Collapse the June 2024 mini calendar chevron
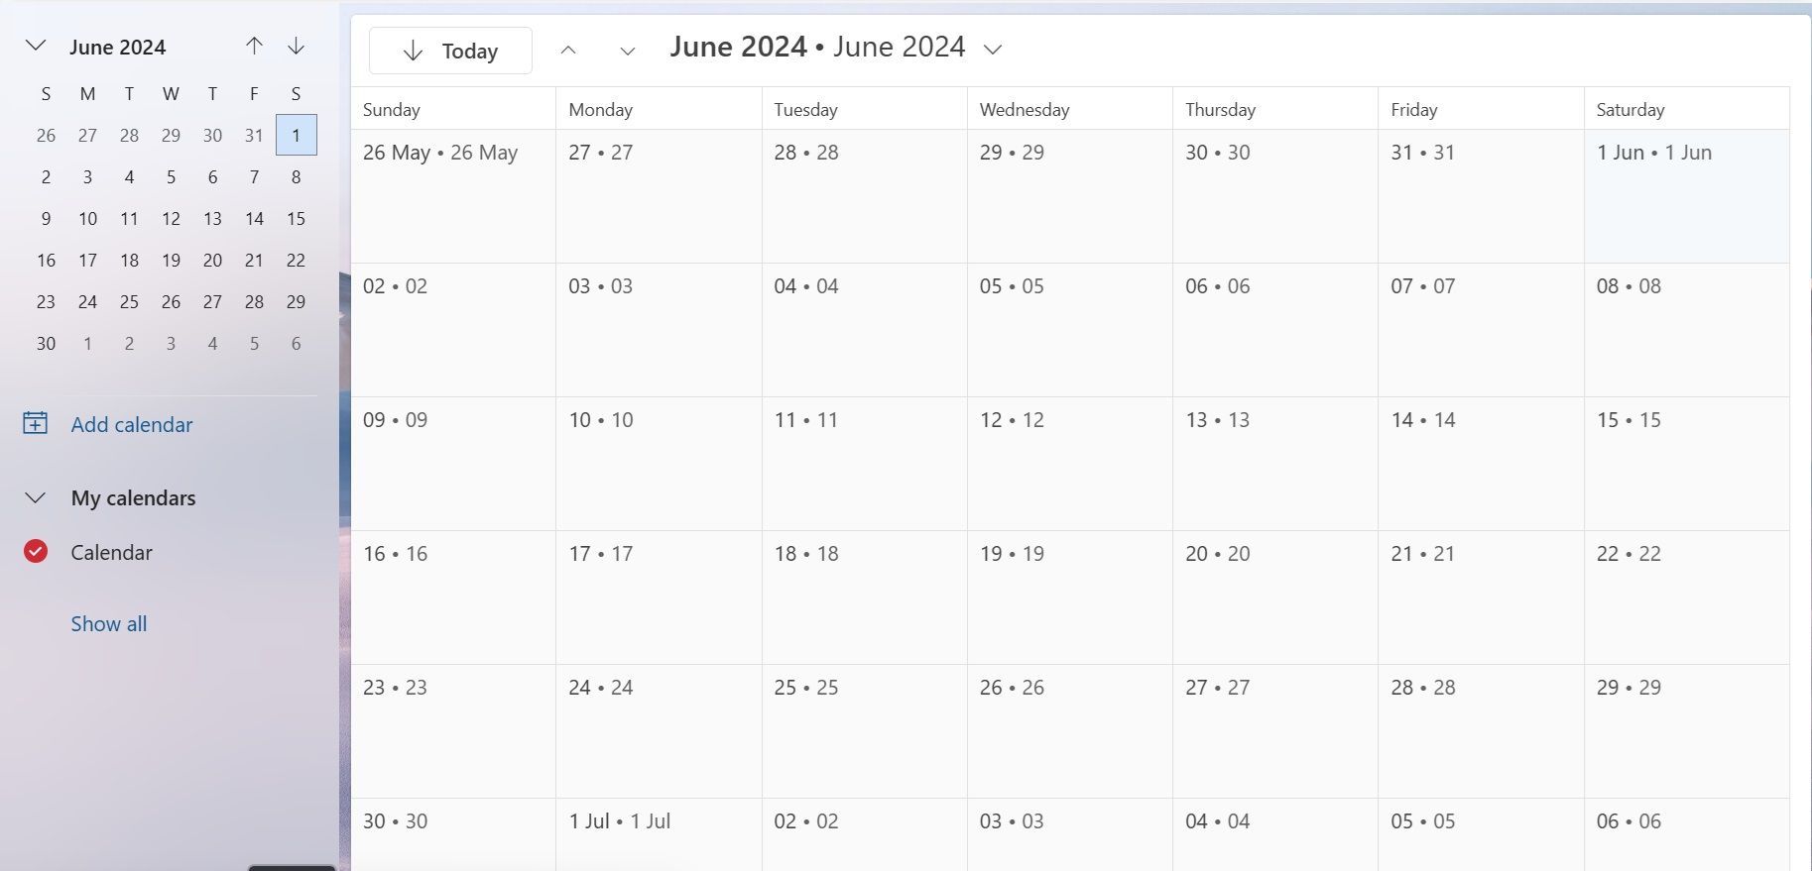The width and height of the screenshot is (1812, 871). pyautogui.click(x=36, y=46)
